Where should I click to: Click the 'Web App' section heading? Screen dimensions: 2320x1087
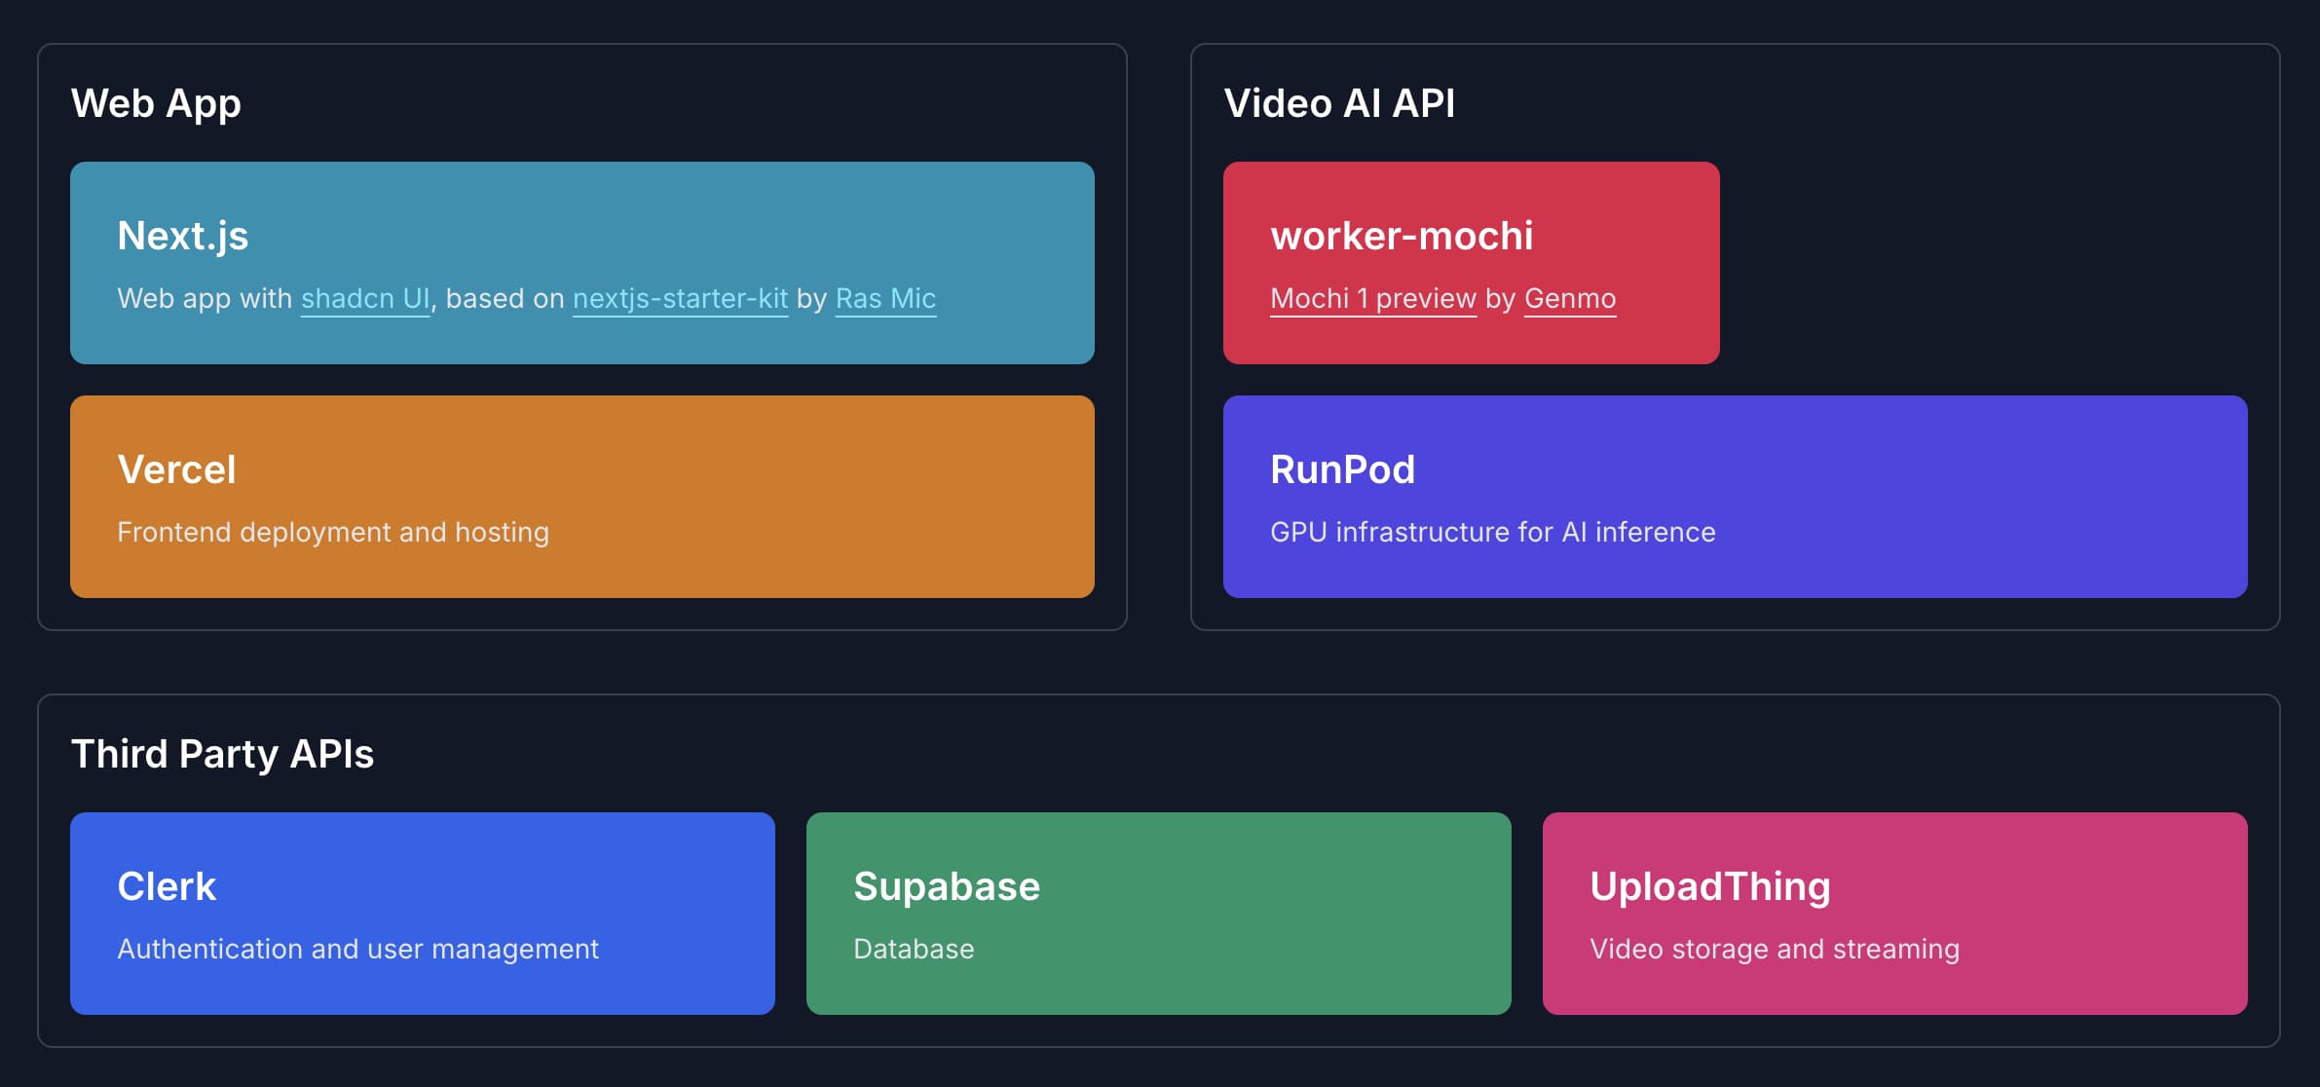click(156, 103)
